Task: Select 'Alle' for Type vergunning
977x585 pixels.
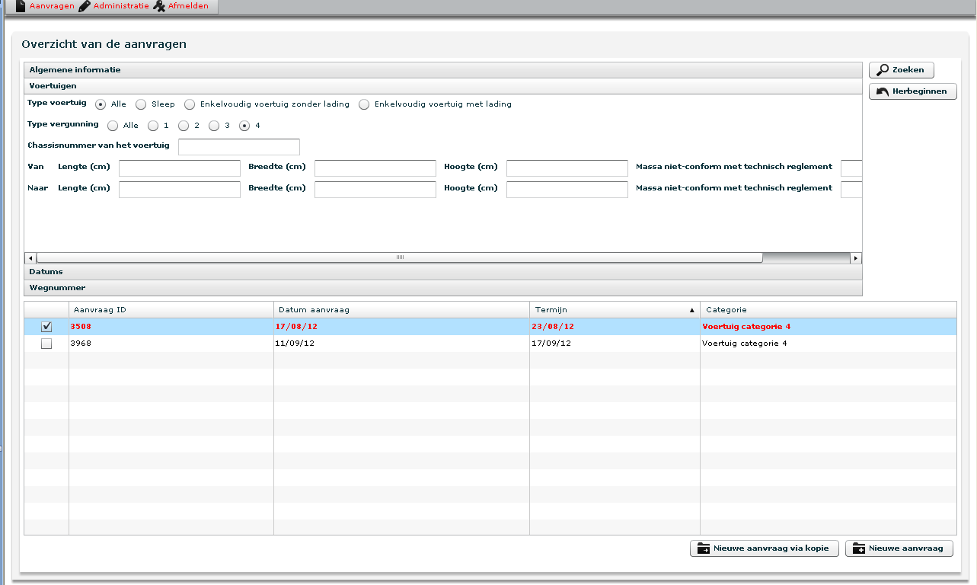Action: point(113,126)
